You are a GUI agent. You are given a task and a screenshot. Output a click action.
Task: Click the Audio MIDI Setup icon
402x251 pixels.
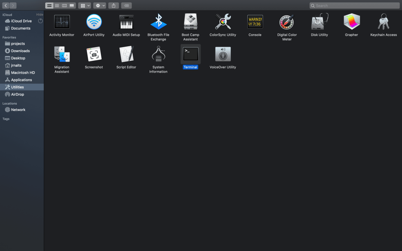click(126, 22)
